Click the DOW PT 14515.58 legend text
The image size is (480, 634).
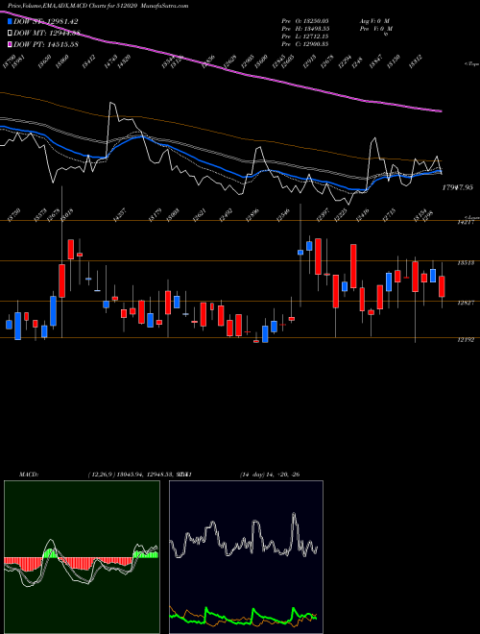click(x=46, y=44)
